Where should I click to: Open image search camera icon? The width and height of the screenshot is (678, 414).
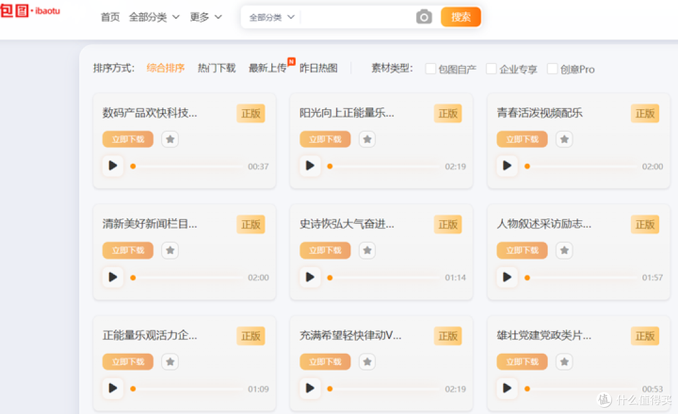click(424, 17)
